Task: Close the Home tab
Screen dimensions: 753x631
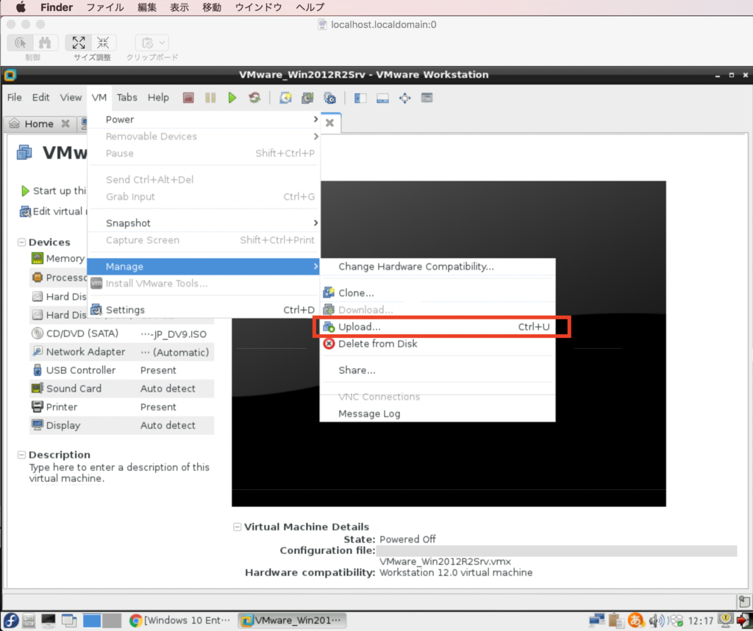Action: point(65,124)
